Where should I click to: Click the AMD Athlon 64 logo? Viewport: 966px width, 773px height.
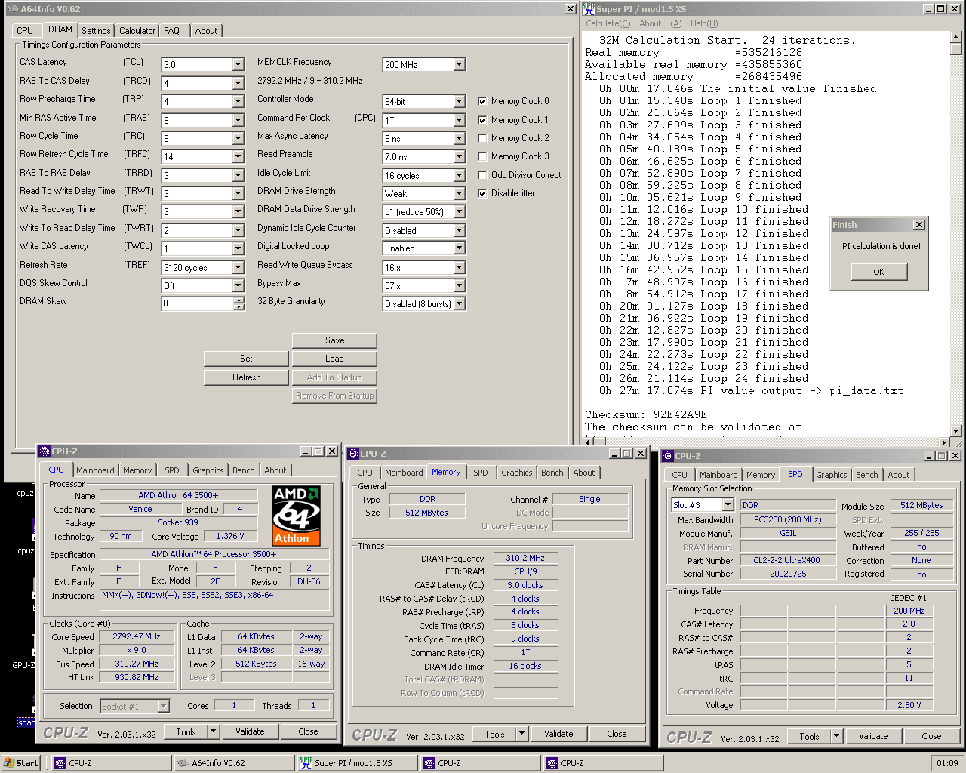coord(296,516)
